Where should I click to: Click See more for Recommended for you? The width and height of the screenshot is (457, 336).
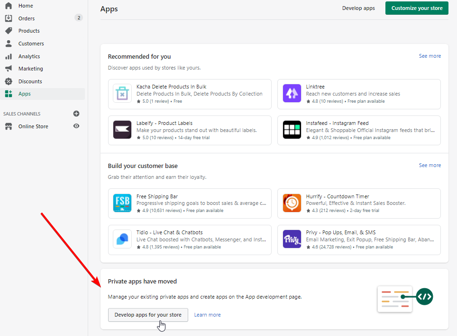click(x=430, y=56)
